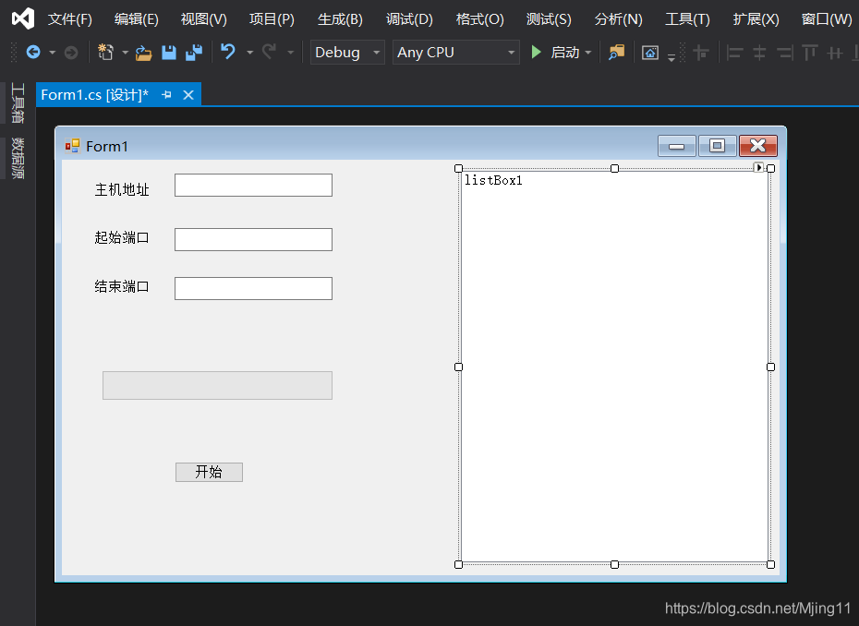Screen dimensions: 859x626
Task: Open the 项目(P) menu
Action: 272,19
